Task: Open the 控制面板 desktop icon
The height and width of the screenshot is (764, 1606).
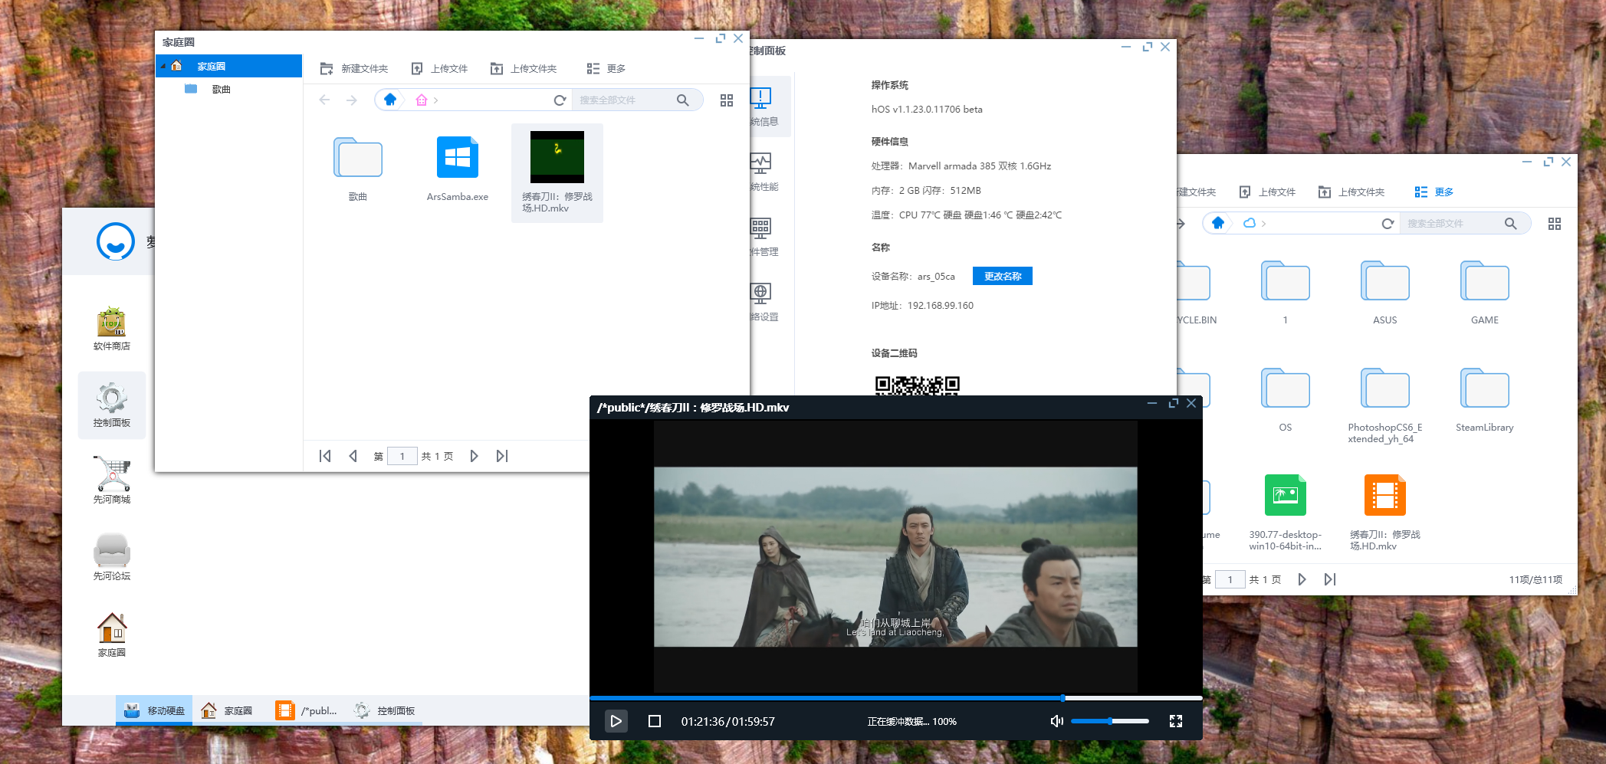Action: (x=112, y=405)
